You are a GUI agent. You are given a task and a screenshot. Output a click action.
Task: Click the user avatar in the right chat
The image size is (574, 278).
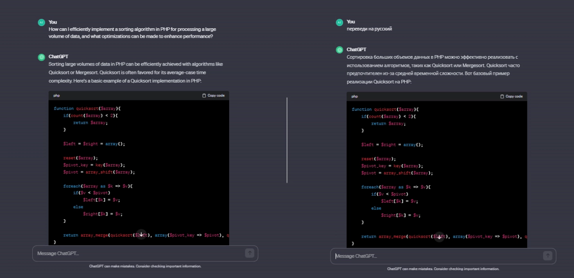(339, 22)
